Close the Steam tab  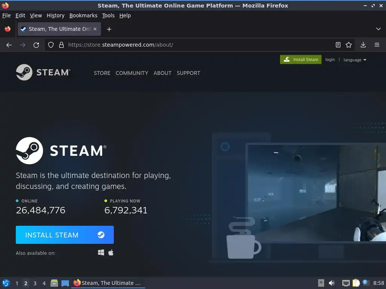click(x=95, y=29)
